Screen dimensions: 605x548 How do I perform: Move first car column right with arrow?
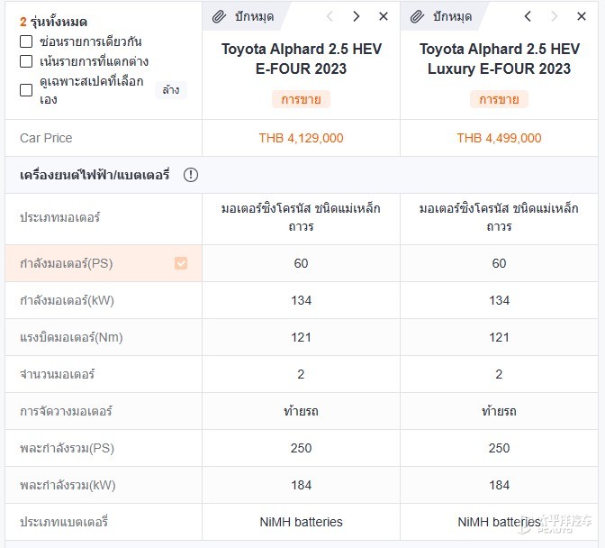coord(357,16)
